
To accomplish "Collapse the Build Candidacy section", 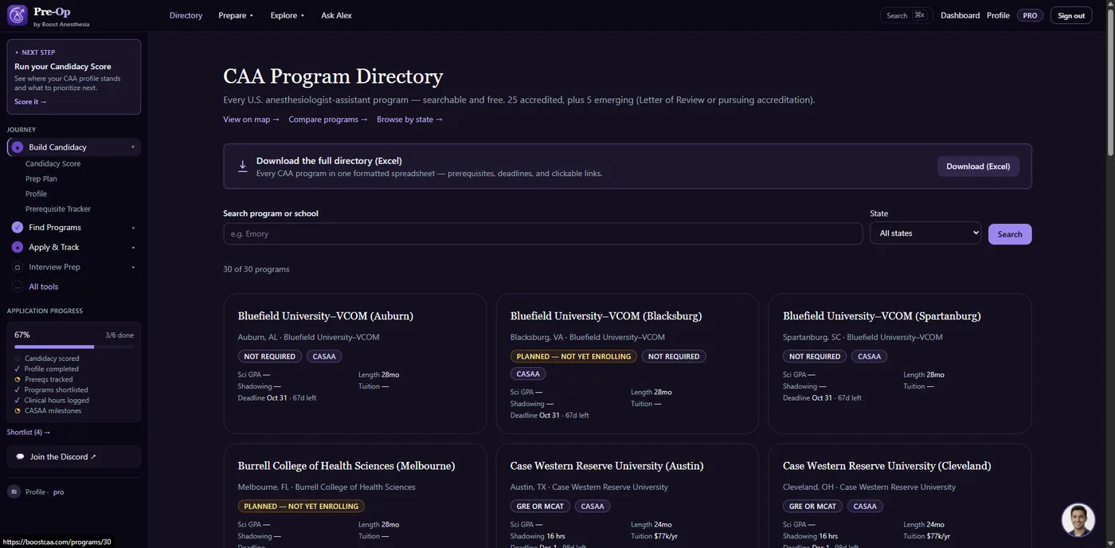I will click(x=133, y=147).
